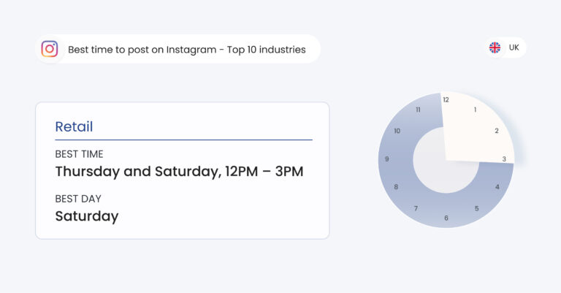
Task: Click the number 7 on the clock
Action: click(x=416, y=208)
